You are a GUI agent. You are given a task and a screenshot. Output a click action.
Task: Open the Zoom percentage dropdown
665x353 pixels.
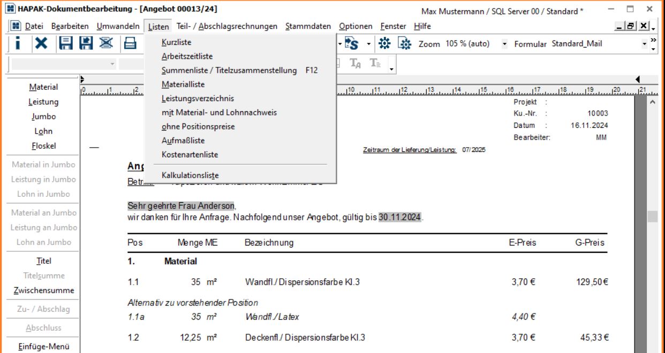point(504,44)
